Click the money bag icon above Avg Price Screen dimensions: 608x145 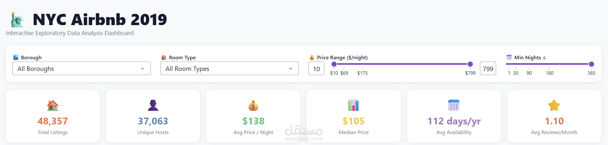[x=253, y=105]
